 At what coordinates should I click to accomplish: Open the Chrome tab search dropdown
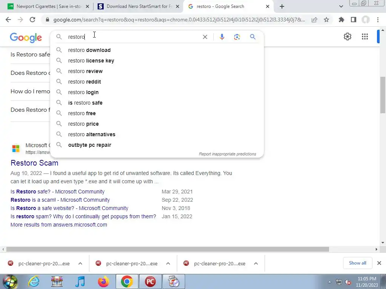tap(341, 6)
